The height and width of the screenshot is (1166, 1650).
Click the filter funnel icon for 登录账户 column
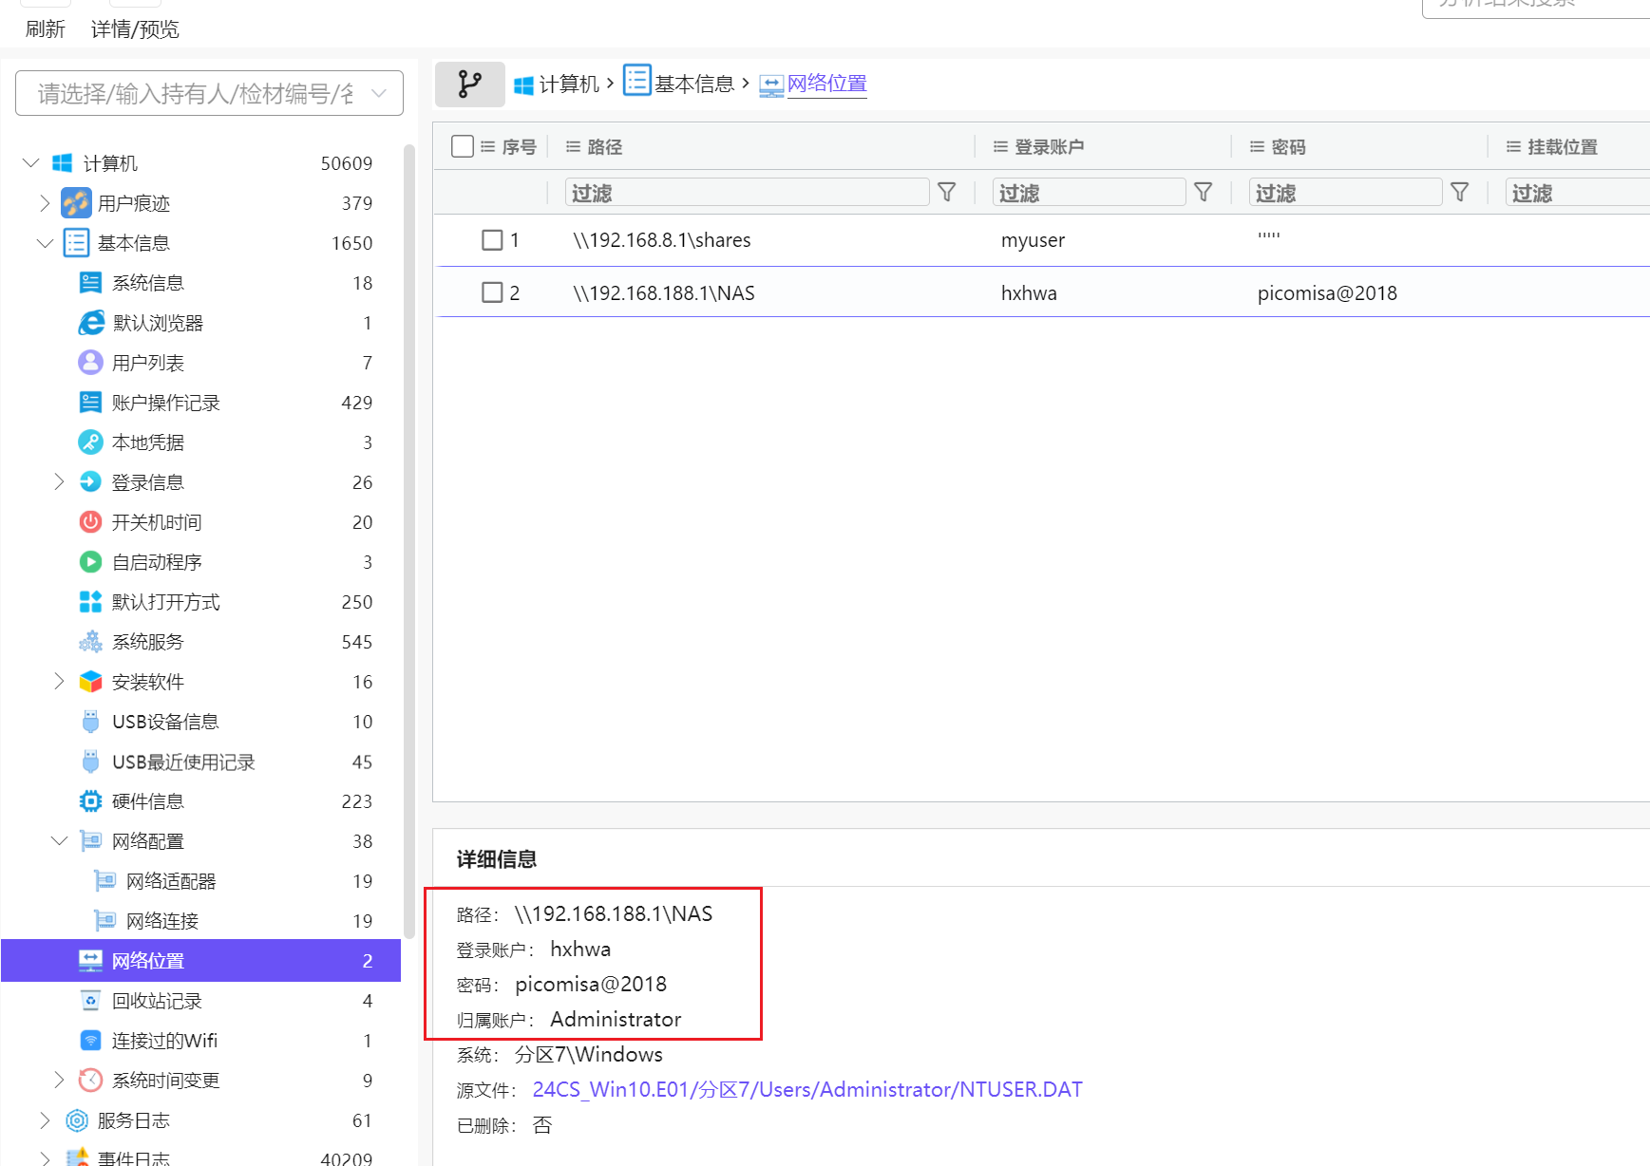(1203, 193)
